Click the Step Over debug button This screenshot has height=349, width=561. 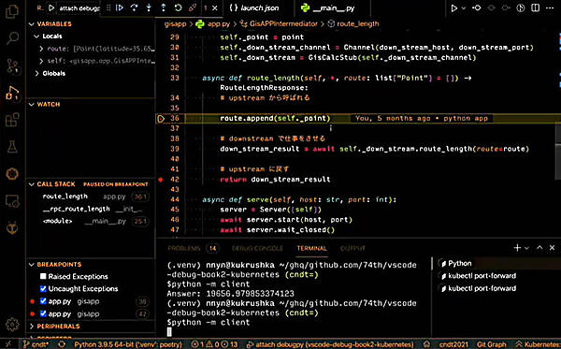pyautogui.click(x=134, y=7)
